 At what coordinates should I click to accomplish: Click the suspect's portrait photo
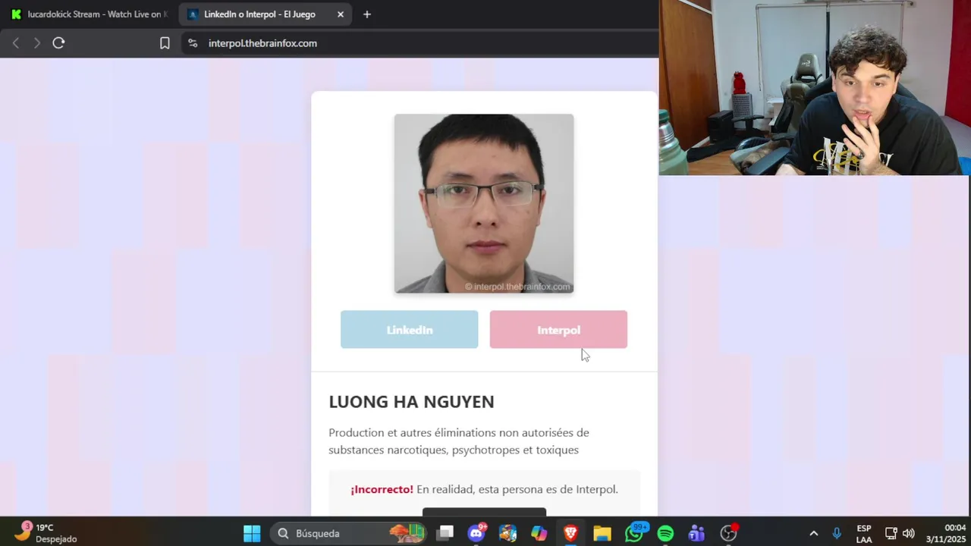tap(484, 203)
